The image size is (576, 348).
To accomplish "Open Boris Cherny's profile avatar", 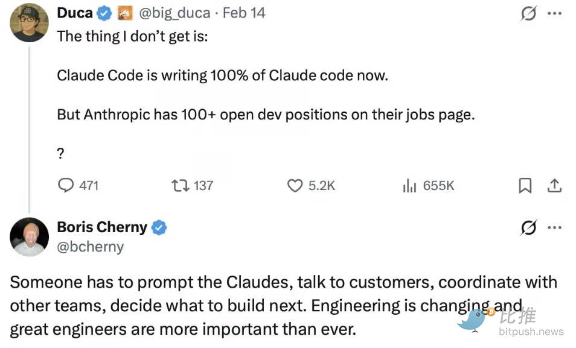I will [29, 236].
